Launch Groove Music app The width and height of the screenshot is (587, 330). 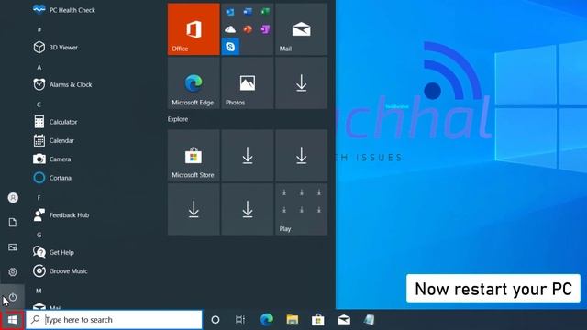61,271
